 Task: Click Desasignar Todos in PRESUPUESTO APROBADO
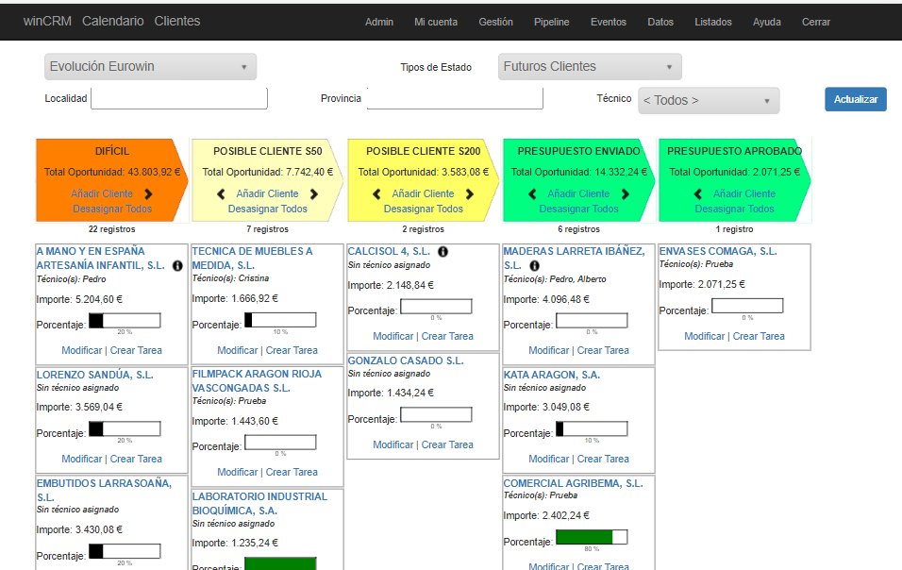[x=735, y=209]
